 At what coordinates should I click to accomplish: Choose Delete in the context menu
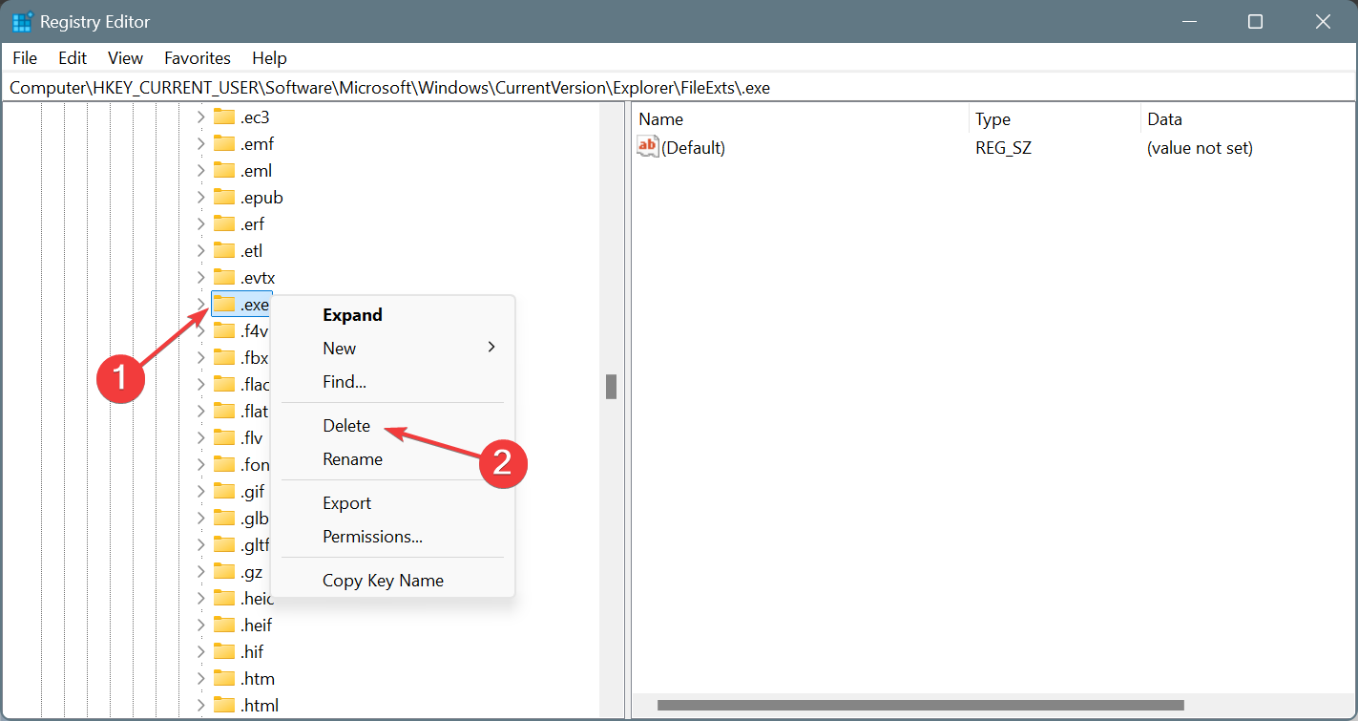pyautogui.click(x=392, y=425)
